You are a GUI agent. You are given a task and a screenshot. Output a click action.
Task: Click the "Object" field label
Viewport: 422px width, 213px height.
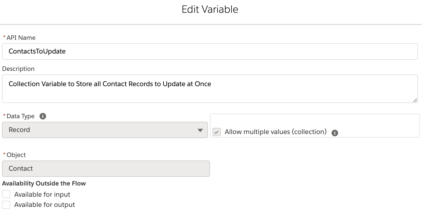point(16,155)
